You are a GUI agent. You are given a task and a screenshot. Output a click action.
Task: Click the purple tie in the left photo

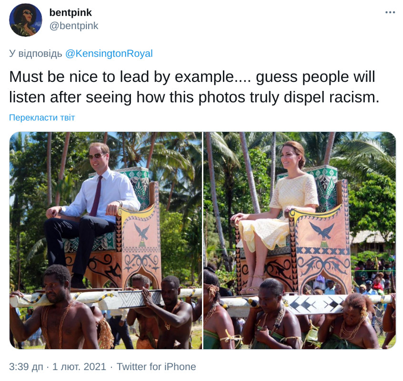tap(97, 195)
